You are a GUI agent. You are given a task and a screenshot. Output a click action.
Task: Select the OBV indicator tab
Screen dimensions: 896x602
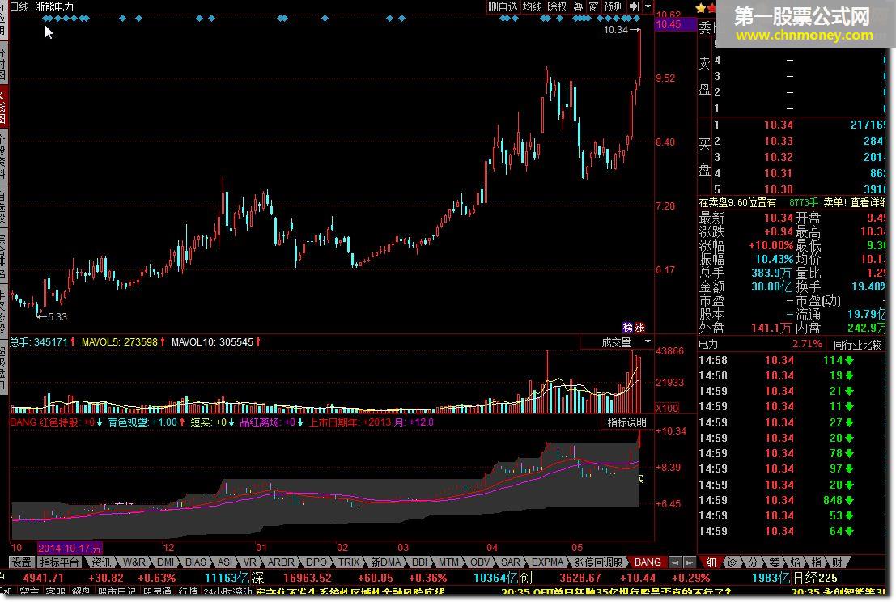pyautogui.click(x=480, y=562)
